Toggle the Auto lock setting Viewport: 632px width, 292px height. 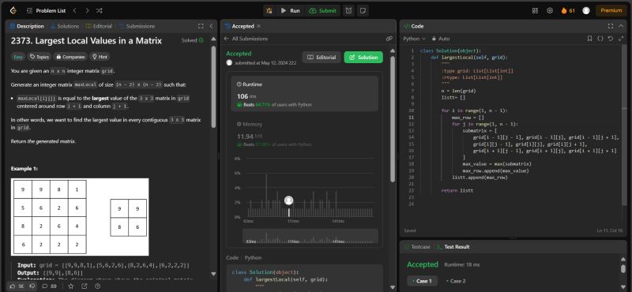[441, 39]
